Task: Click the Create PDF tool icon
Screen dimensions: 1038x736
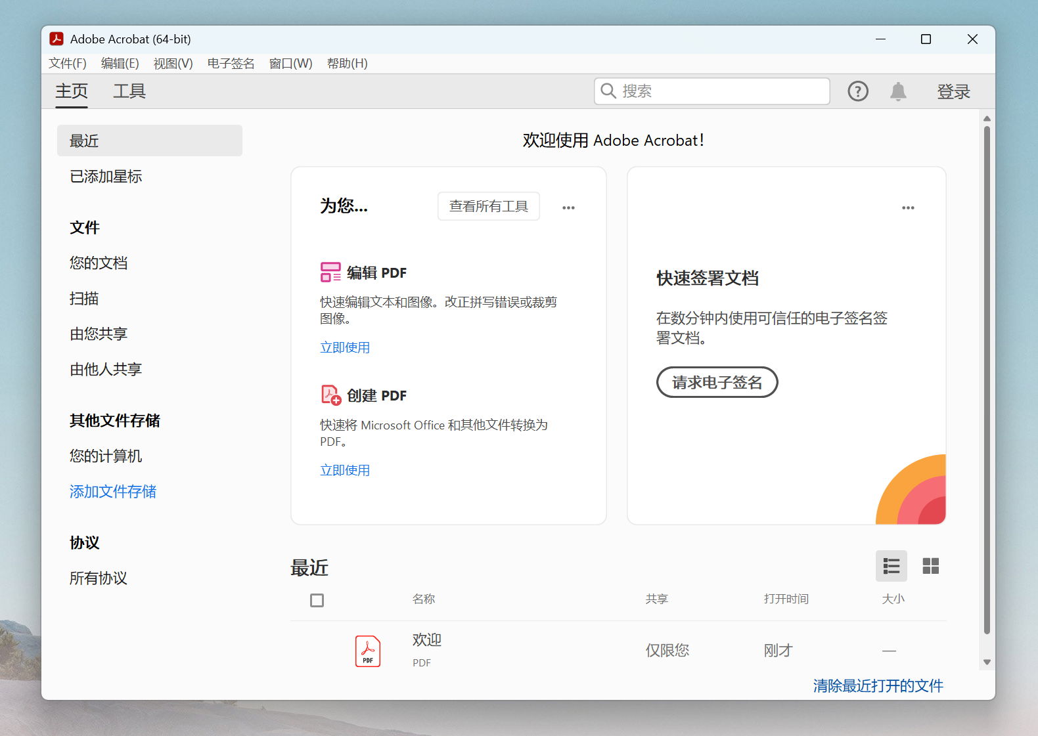Action: (x=330, y=395)
